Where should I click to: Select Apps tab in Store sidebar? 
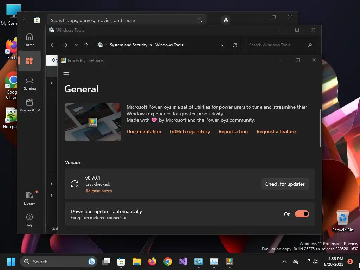coord(30,61)
